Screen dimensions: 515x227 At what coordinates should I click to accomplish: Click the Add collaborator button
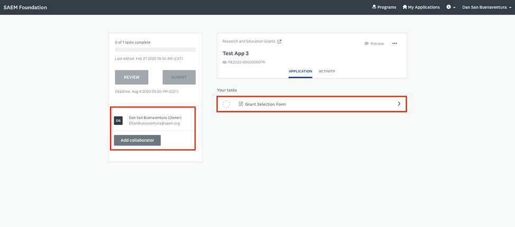click(x=137, y=141)
